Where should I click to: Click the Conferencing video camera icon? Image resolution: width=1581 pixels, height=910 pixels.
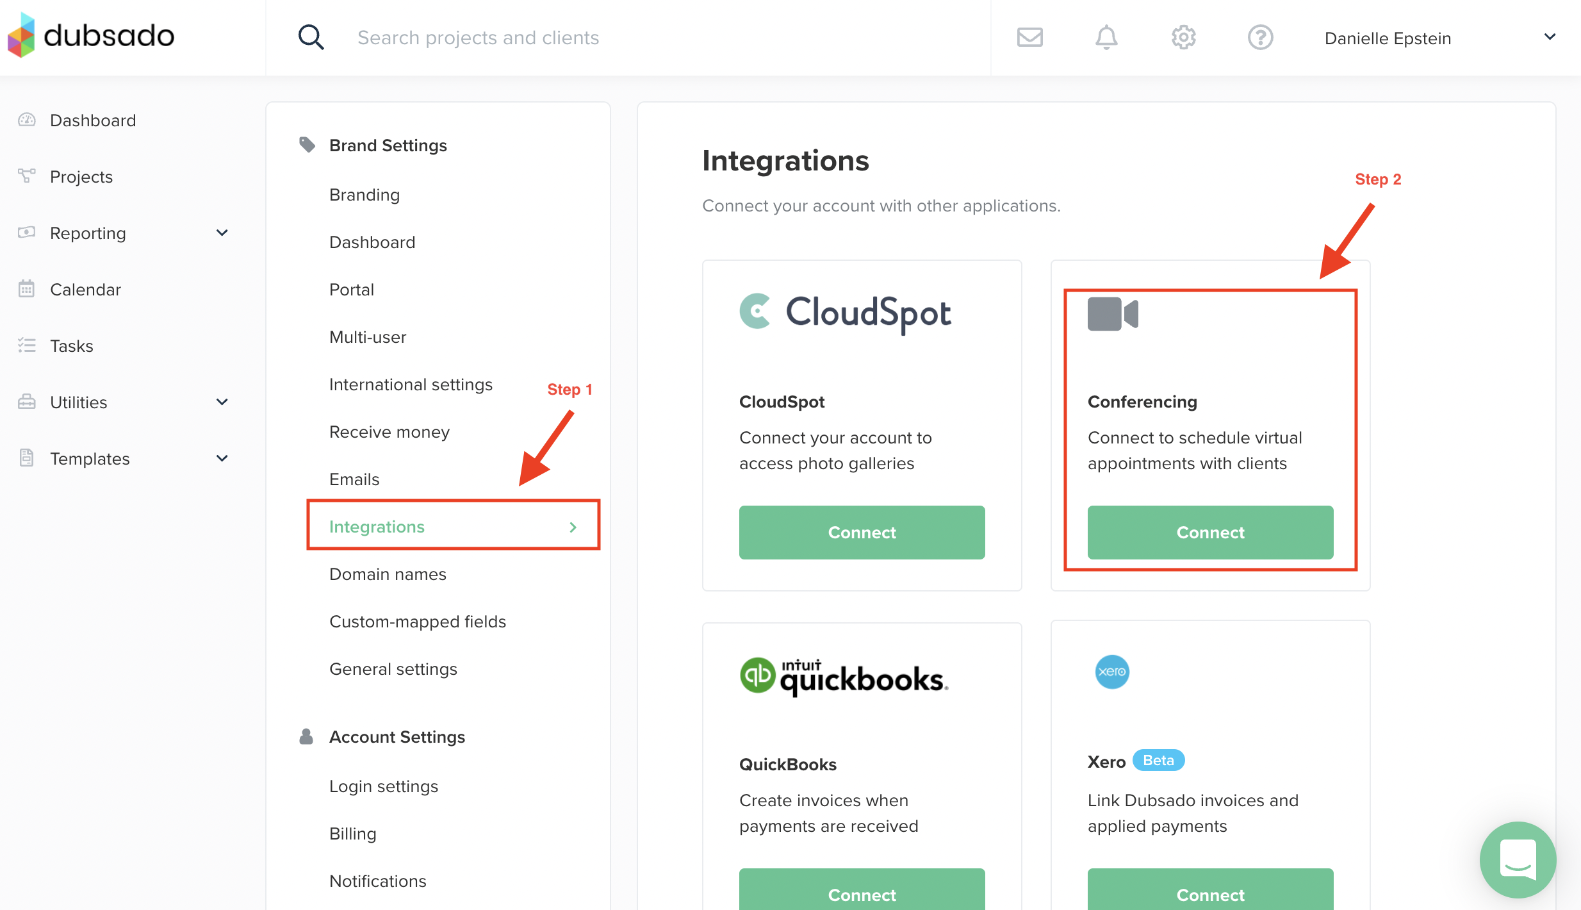tap(1113, 314)
